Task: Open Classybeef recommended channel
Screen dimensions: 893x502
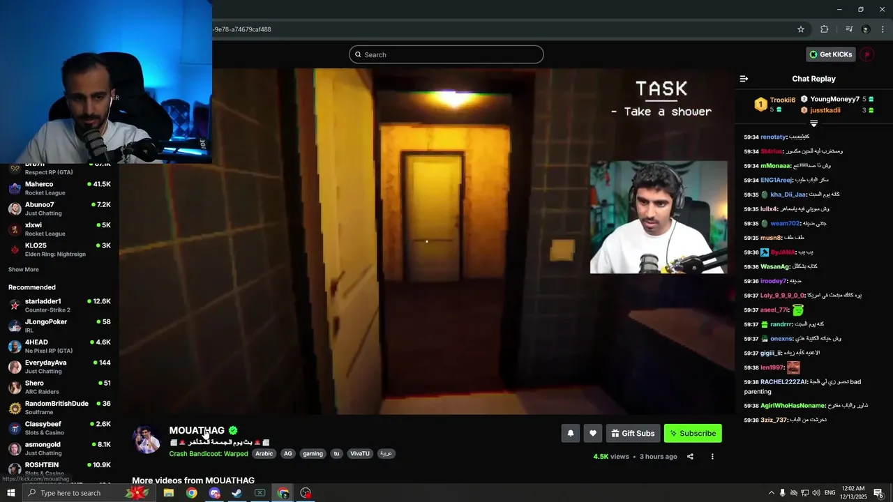Action: click(x=59, y=428)
